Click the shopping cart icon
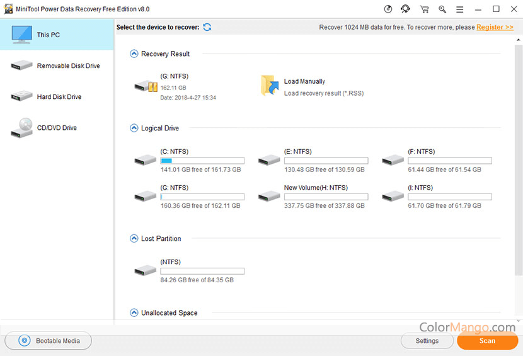Image resolution: width=523 pixels, height=356 pixels. coord(424,9)
